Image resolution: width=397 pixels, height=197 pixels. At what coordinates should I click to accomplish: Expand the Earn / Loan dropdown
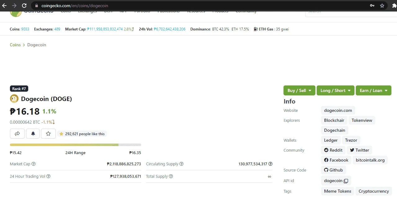coord(373,90)
